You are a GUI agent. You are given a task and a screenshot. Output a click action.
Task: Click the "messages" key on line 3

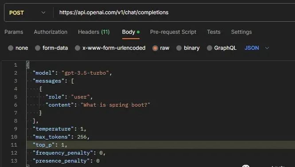point(48,81)
